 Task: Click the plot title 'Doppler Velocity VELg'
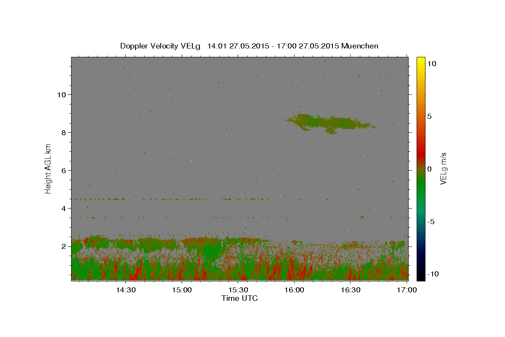coord(160,46)
